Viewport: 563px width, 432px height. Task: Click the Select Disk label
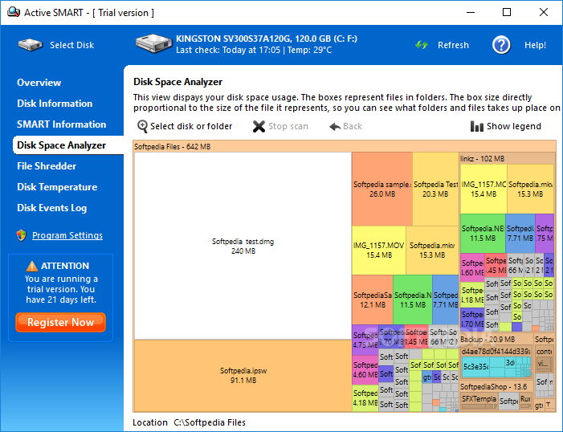click(x=71, y=45)
